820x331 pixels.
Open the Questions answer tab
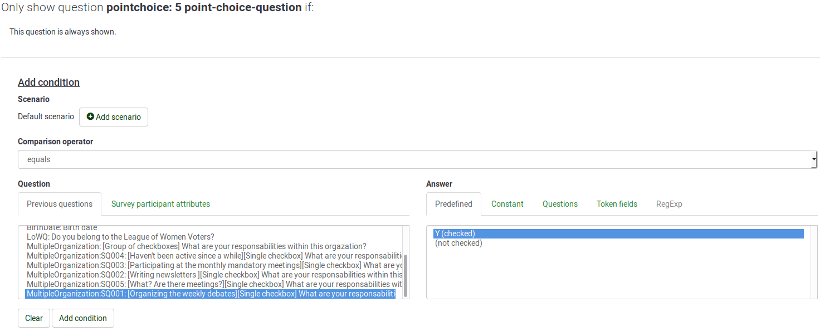coord(560,204)
